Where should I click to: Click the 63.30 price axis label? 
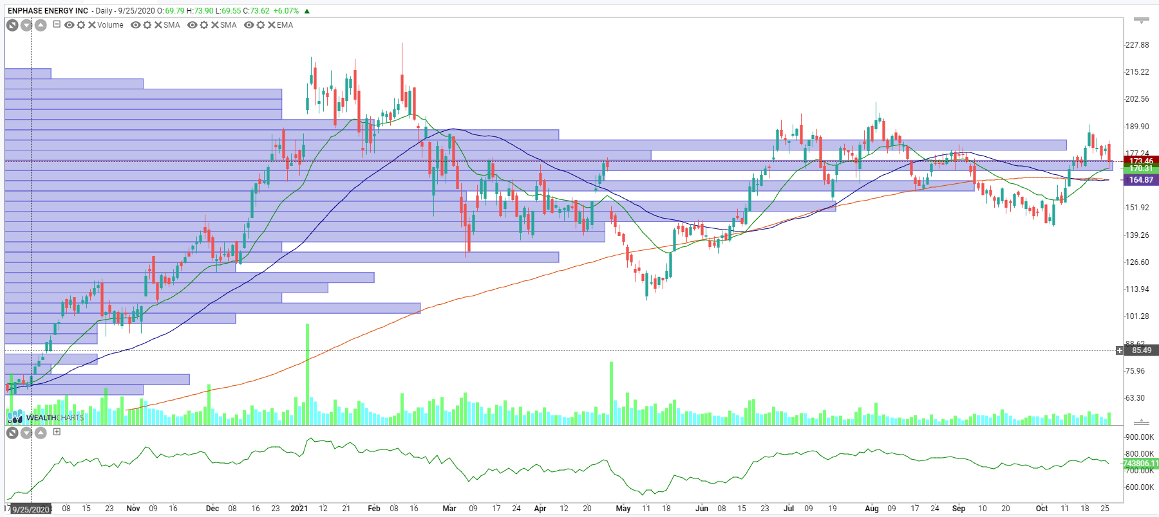tap(1135, 398)
